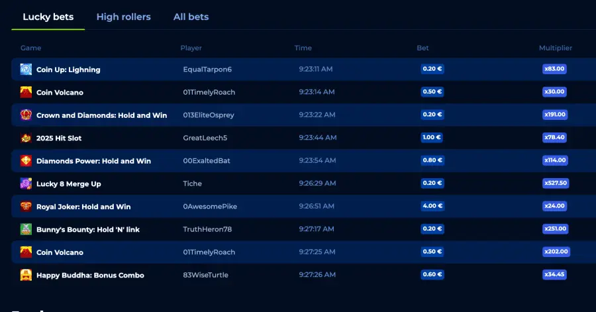Click the Bunny's Bounty game icon

click(26, 229)
